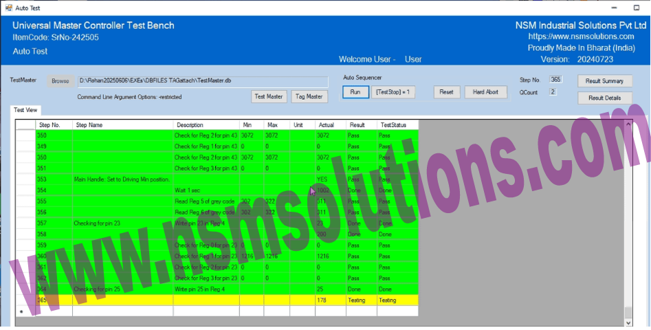This screenshot has width=651, height=330.
Task: Click the TestStatus column header
Action: 397,125
